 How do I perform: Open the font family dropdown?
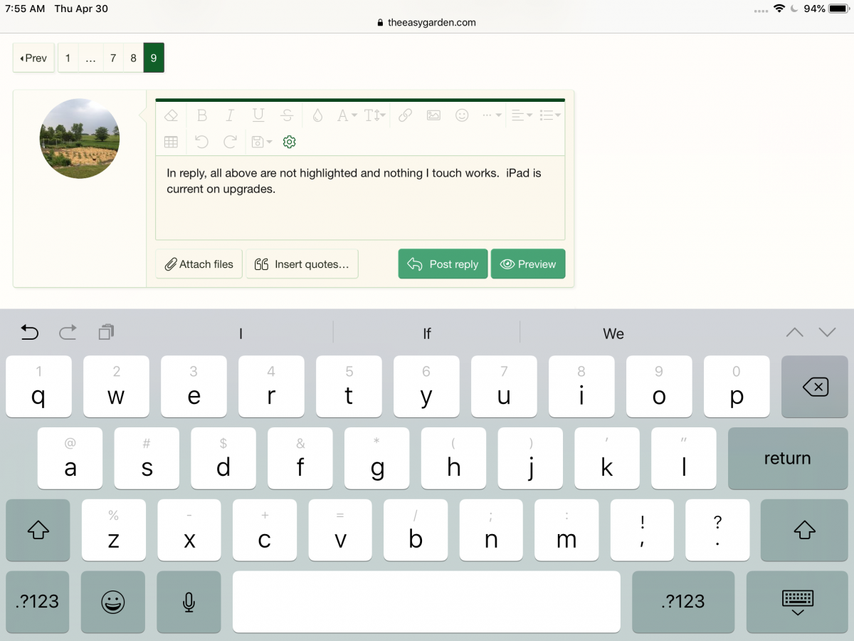(347, 115)
